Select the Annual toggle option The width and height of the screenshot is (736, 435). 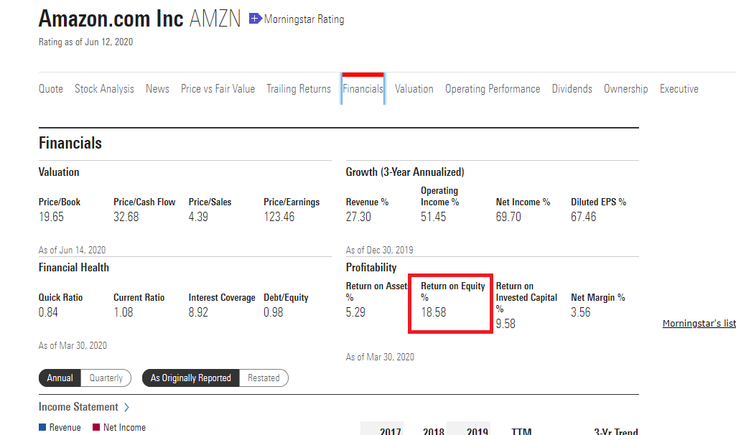pos(60,378)
